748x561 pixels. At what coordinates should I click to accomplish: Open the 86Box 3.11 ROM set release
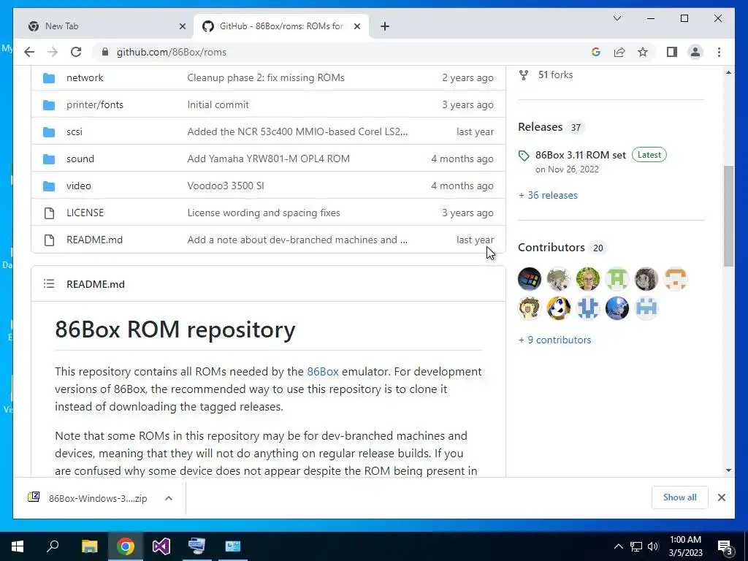coord(581,155)
